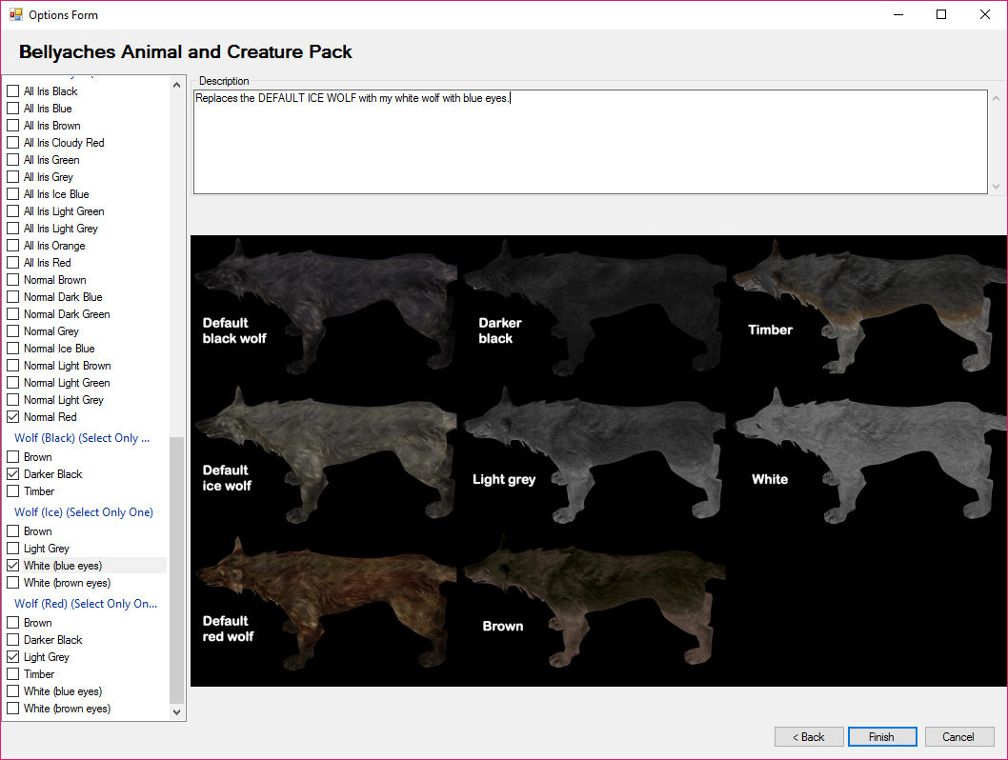Tick the Normal Brown checkbox
1008x760 pixels.
pyautogui.click(x=12, y=279)
